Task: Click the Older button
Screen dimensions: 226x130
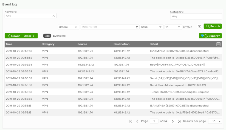Action: pyautogui.click(x=30, y=36)
